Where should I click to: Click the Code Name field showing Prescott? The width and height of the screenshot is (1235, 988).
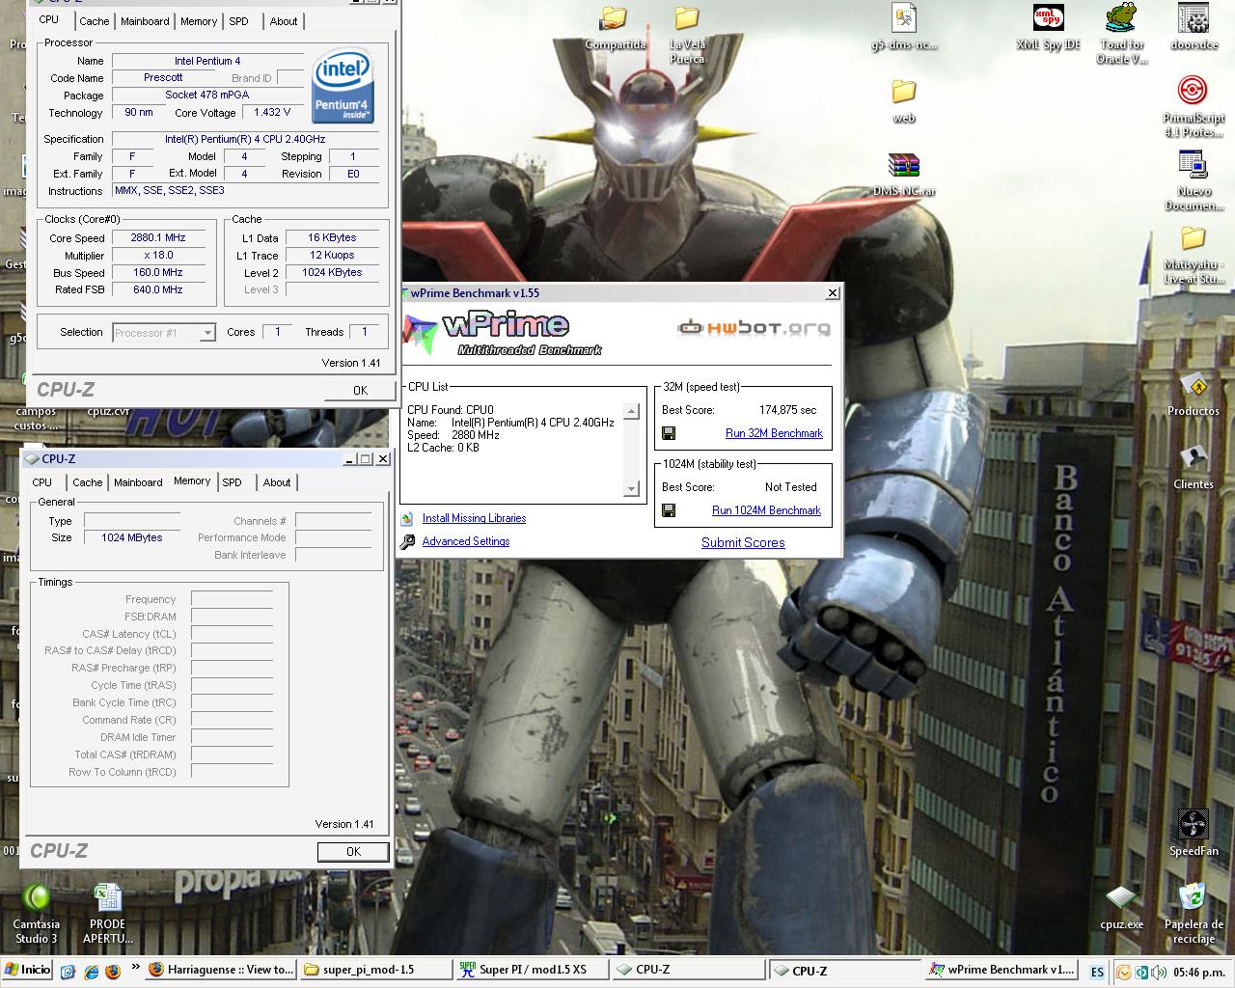(x=163, y=77)
